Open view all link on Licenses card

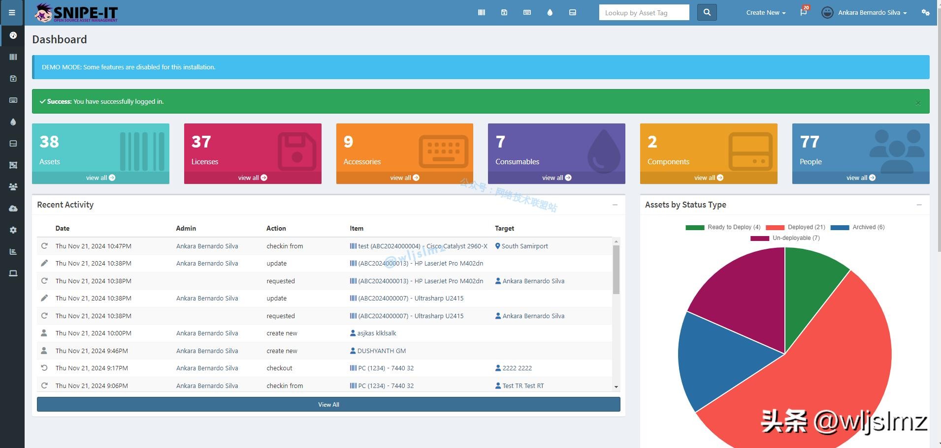(252, 178)
